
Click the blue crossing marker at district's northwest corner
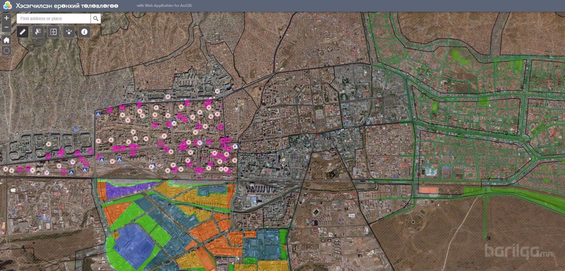pyautogui.click(x=98, y=114)
